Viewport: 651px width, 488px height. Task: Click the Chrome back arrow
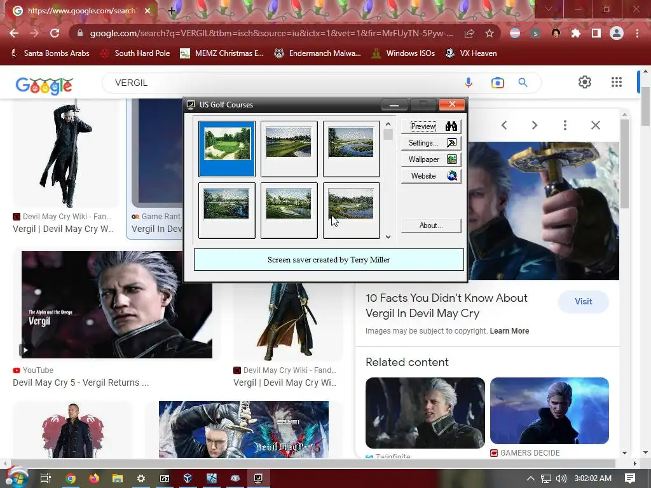click(14, 33)
